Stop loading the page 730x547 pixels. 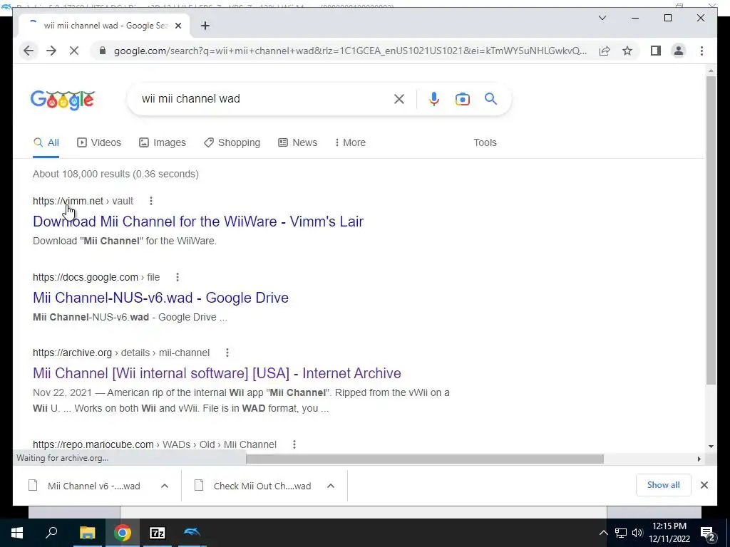(x=74, y=51)
